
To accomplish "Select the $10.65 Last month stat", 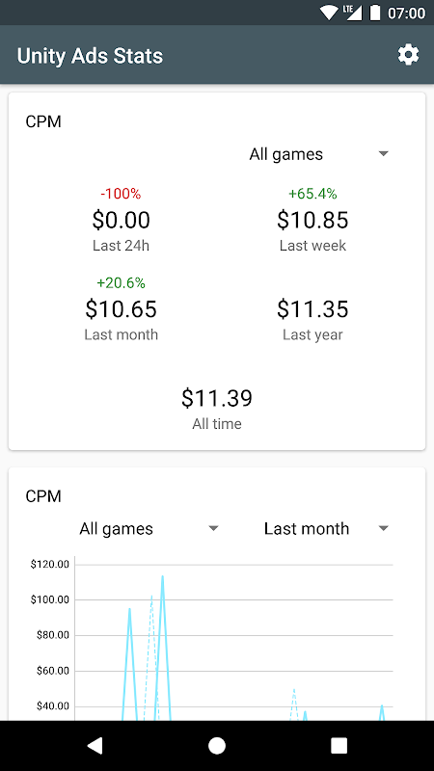I will (x=122, y=308).
